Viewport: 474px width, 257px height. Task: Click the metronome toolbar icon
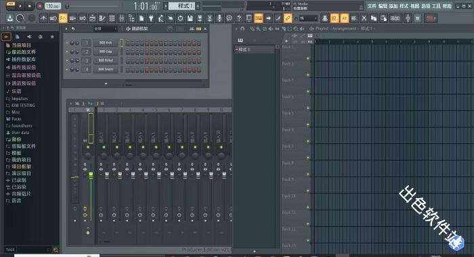coord(43,18)
